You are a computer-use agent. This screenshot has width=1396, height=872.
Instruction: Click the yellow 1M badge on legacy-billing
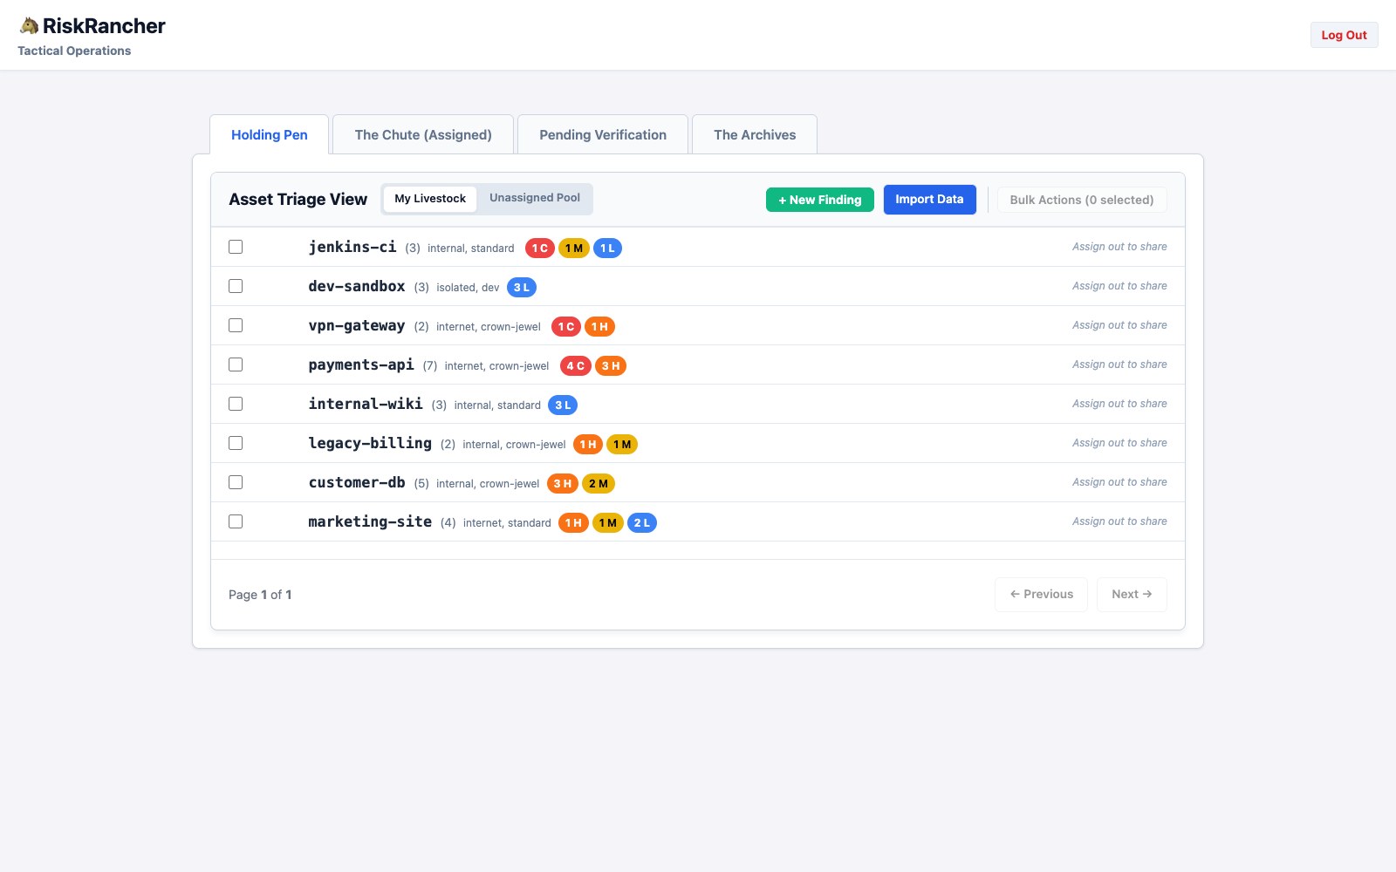click(x=622, y=445)
